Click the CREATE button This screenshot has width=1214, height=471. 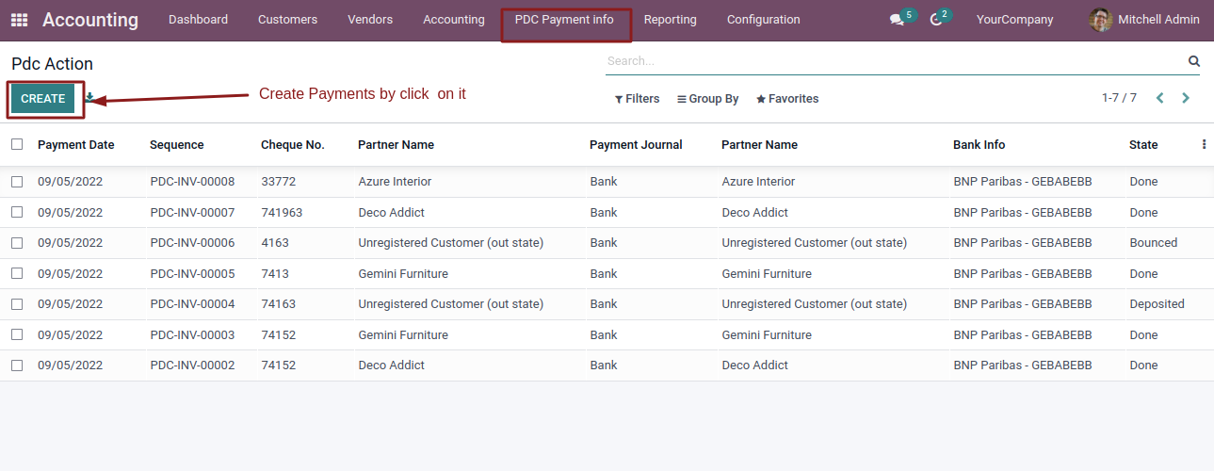43,99
